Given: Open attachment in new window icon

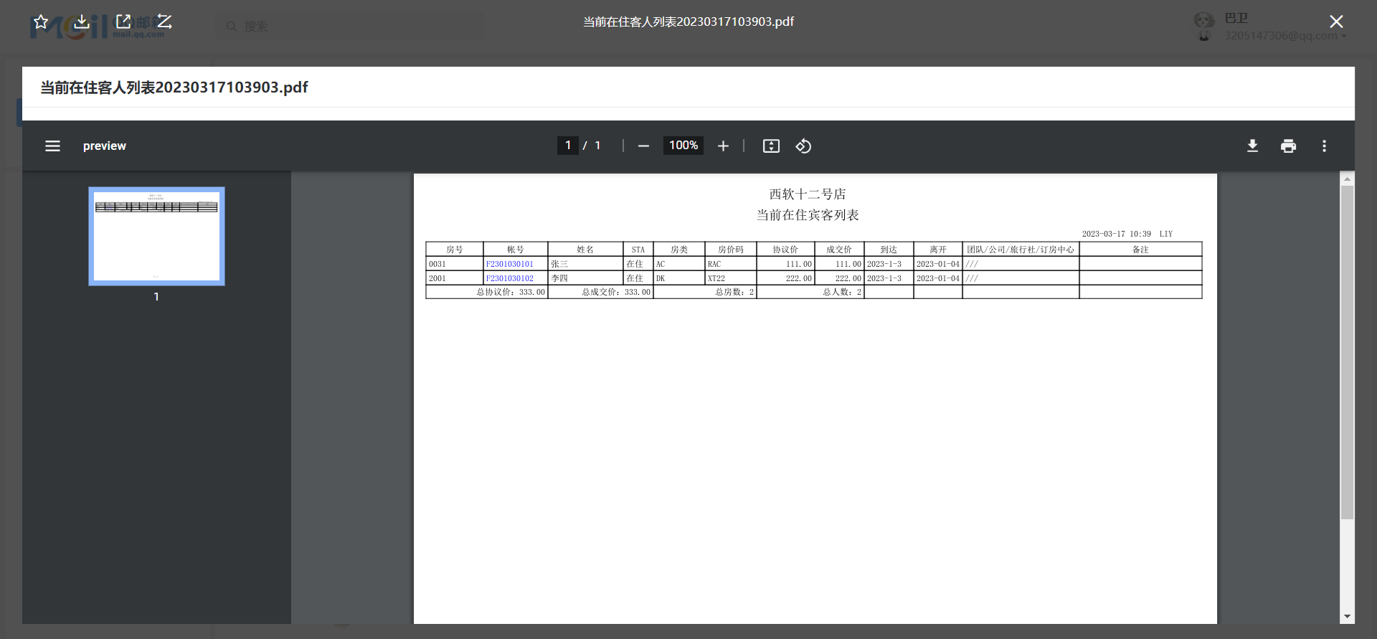Looking at the screenshot, I should pyautogui.click(x=123, y=22).
